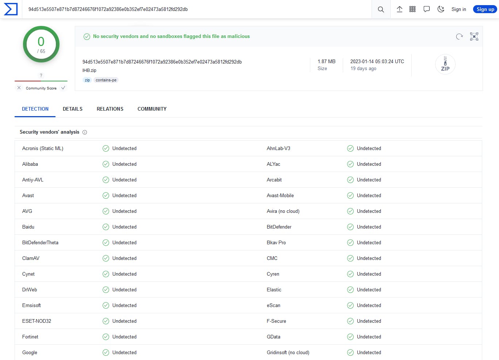The width and height of the screenshot is (499, 360).
Task: Click info icon beside Security vendors' analysis
Action: (84, 132)
